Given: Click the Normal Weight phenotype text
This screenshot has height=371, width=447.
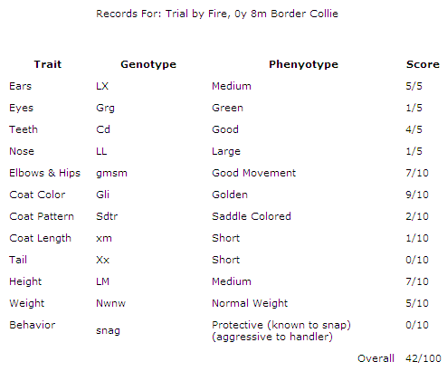Looking at the screenshot, I should (250, 304).
